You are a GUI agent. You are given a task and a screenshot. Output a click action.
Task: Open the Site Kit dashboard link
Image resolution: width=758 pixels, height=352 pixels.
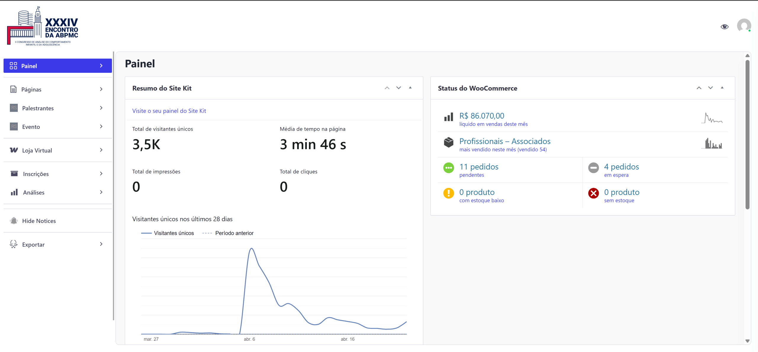pyautogui.click(x=169, y=111)
